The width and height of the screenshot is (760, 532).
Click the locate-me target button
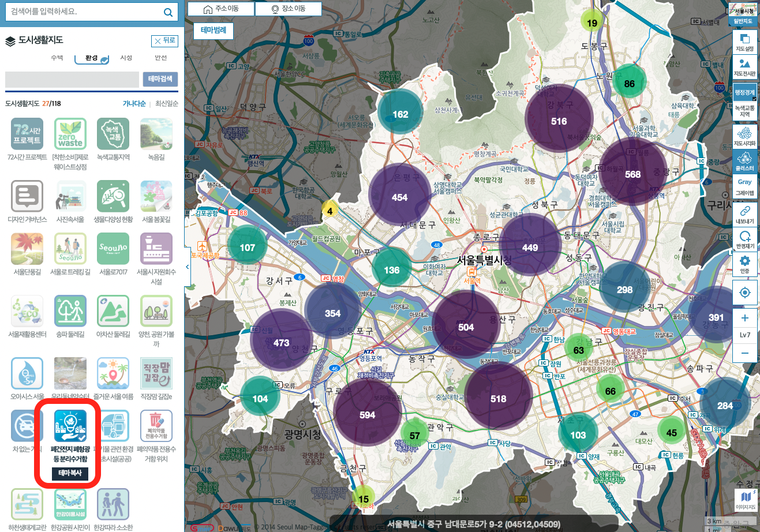point(744,293)
